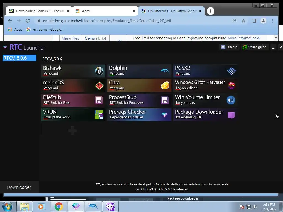This screenshot has width=283, height=212.
Task: Click the Chrome share page icon
Action: click(234, 21)
